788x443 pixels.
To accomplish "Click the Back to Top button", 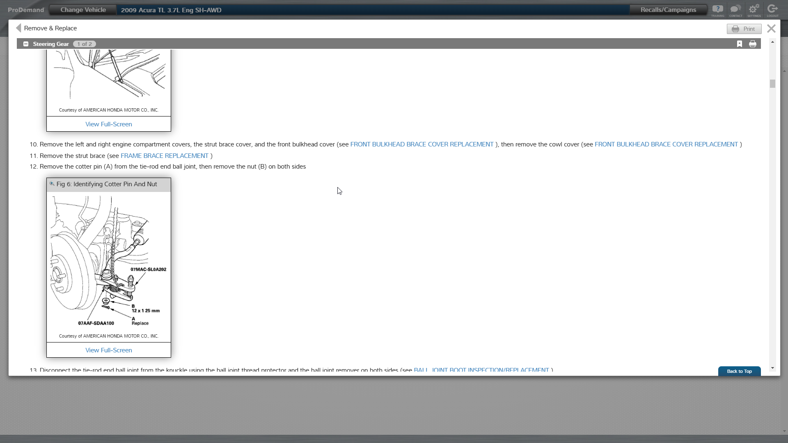I will pos(739,371).
